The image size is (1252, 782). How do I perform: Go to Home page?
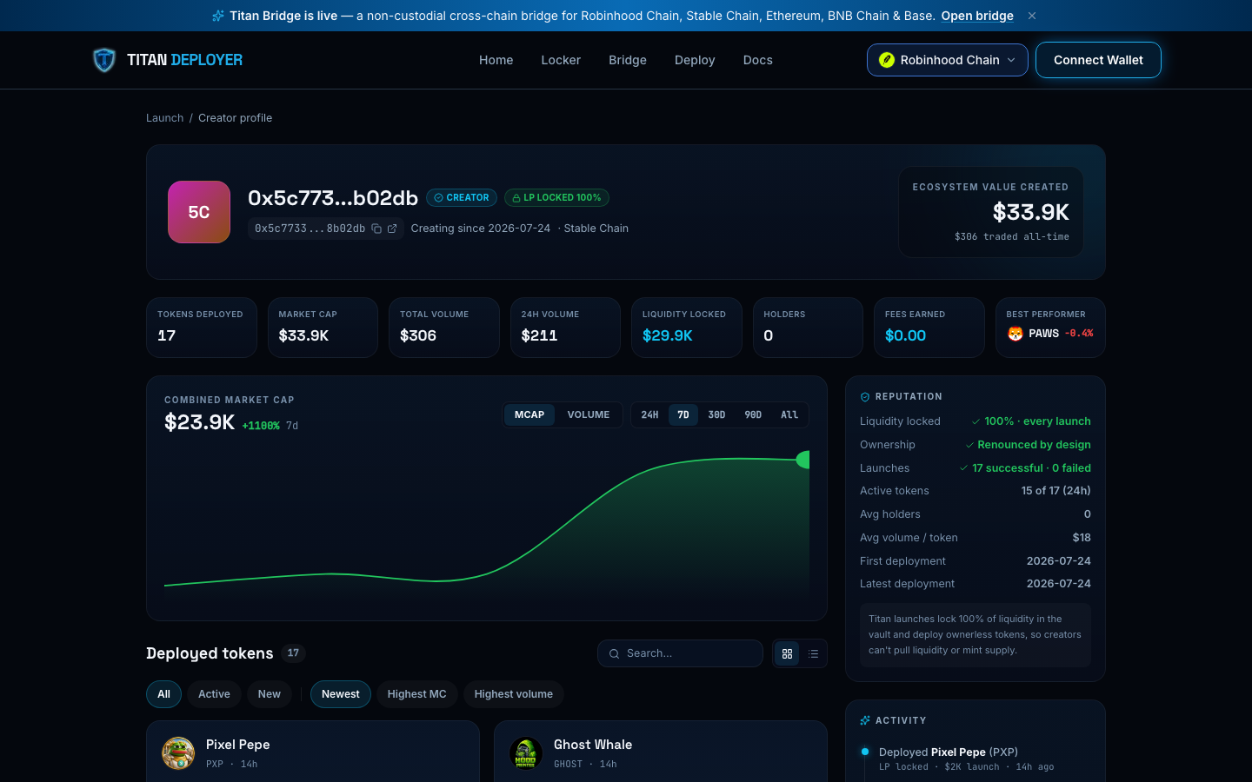tap(496, 60)
